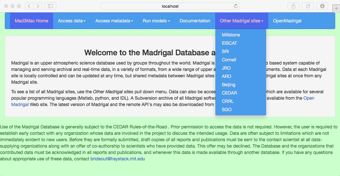Viewport: 340px width, 176px height.
Task: Expand the Access metadata dropdown
Action: 114,21
